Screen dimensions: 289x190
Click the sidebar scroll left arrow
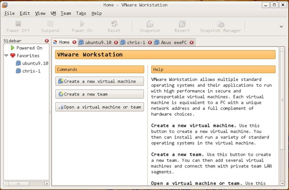pos(6,184)
